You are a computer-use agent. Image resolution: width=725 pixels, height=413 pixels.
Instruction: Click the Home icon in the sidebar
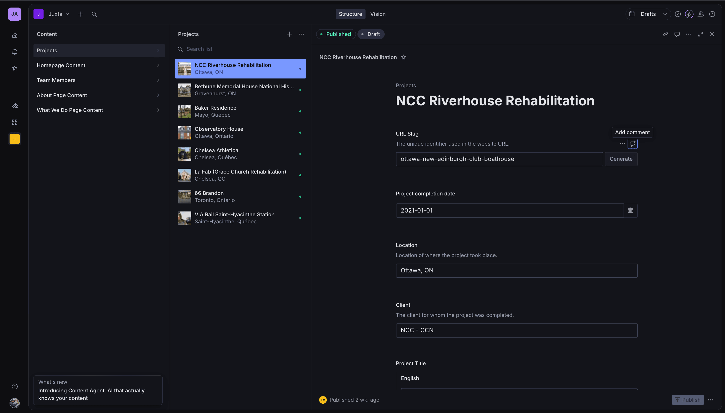tap(15, 35)
